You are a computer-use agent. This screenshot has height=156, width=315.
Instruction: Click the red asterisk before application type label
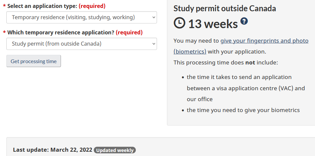pyautogui.click(x=4, y=6)
